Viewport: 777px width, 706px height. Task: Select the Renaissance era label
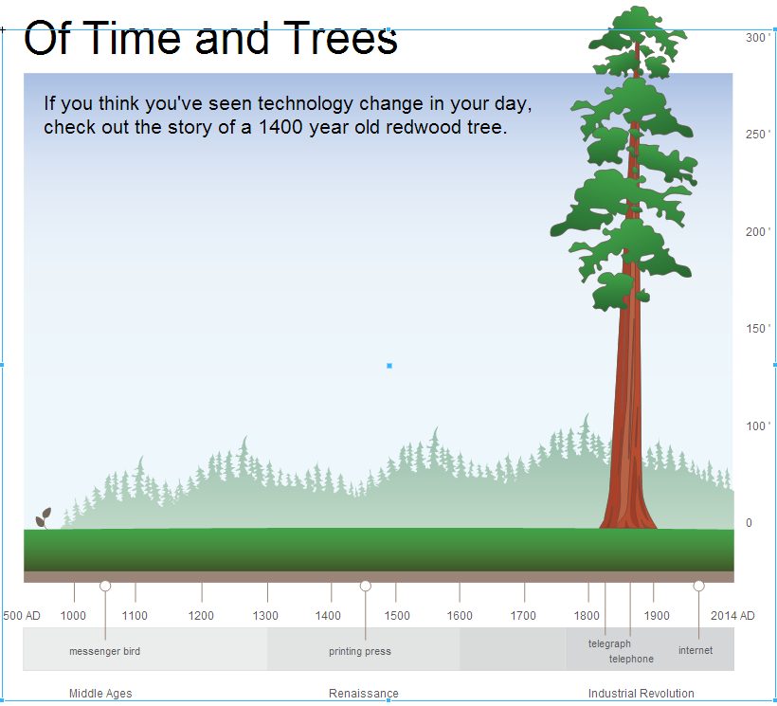tap(364, 693)
